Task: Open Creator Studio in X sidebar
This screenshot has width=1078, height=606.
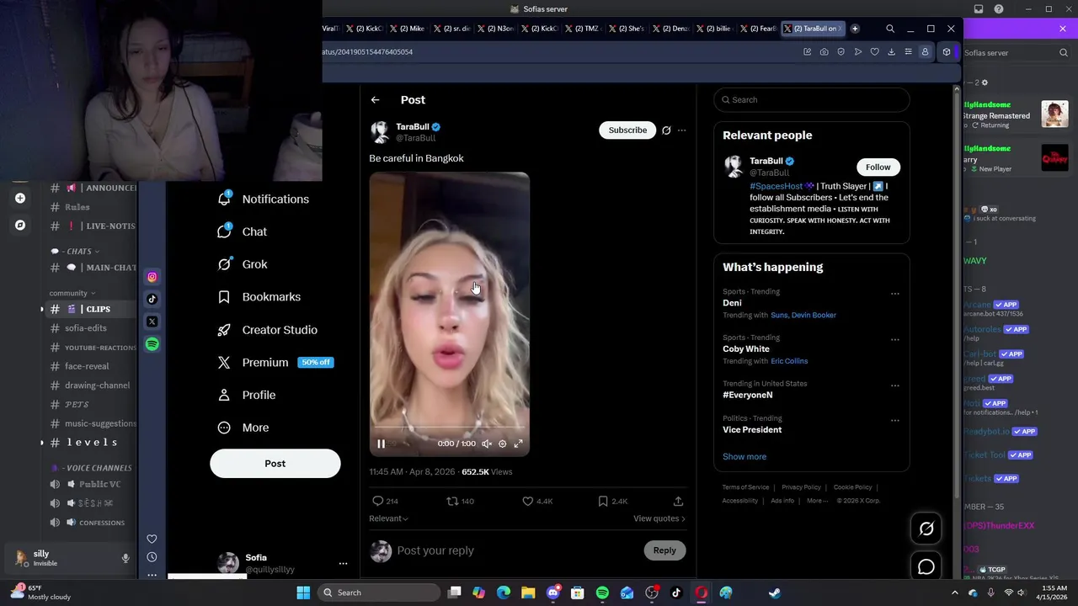Action: [267, 330]
